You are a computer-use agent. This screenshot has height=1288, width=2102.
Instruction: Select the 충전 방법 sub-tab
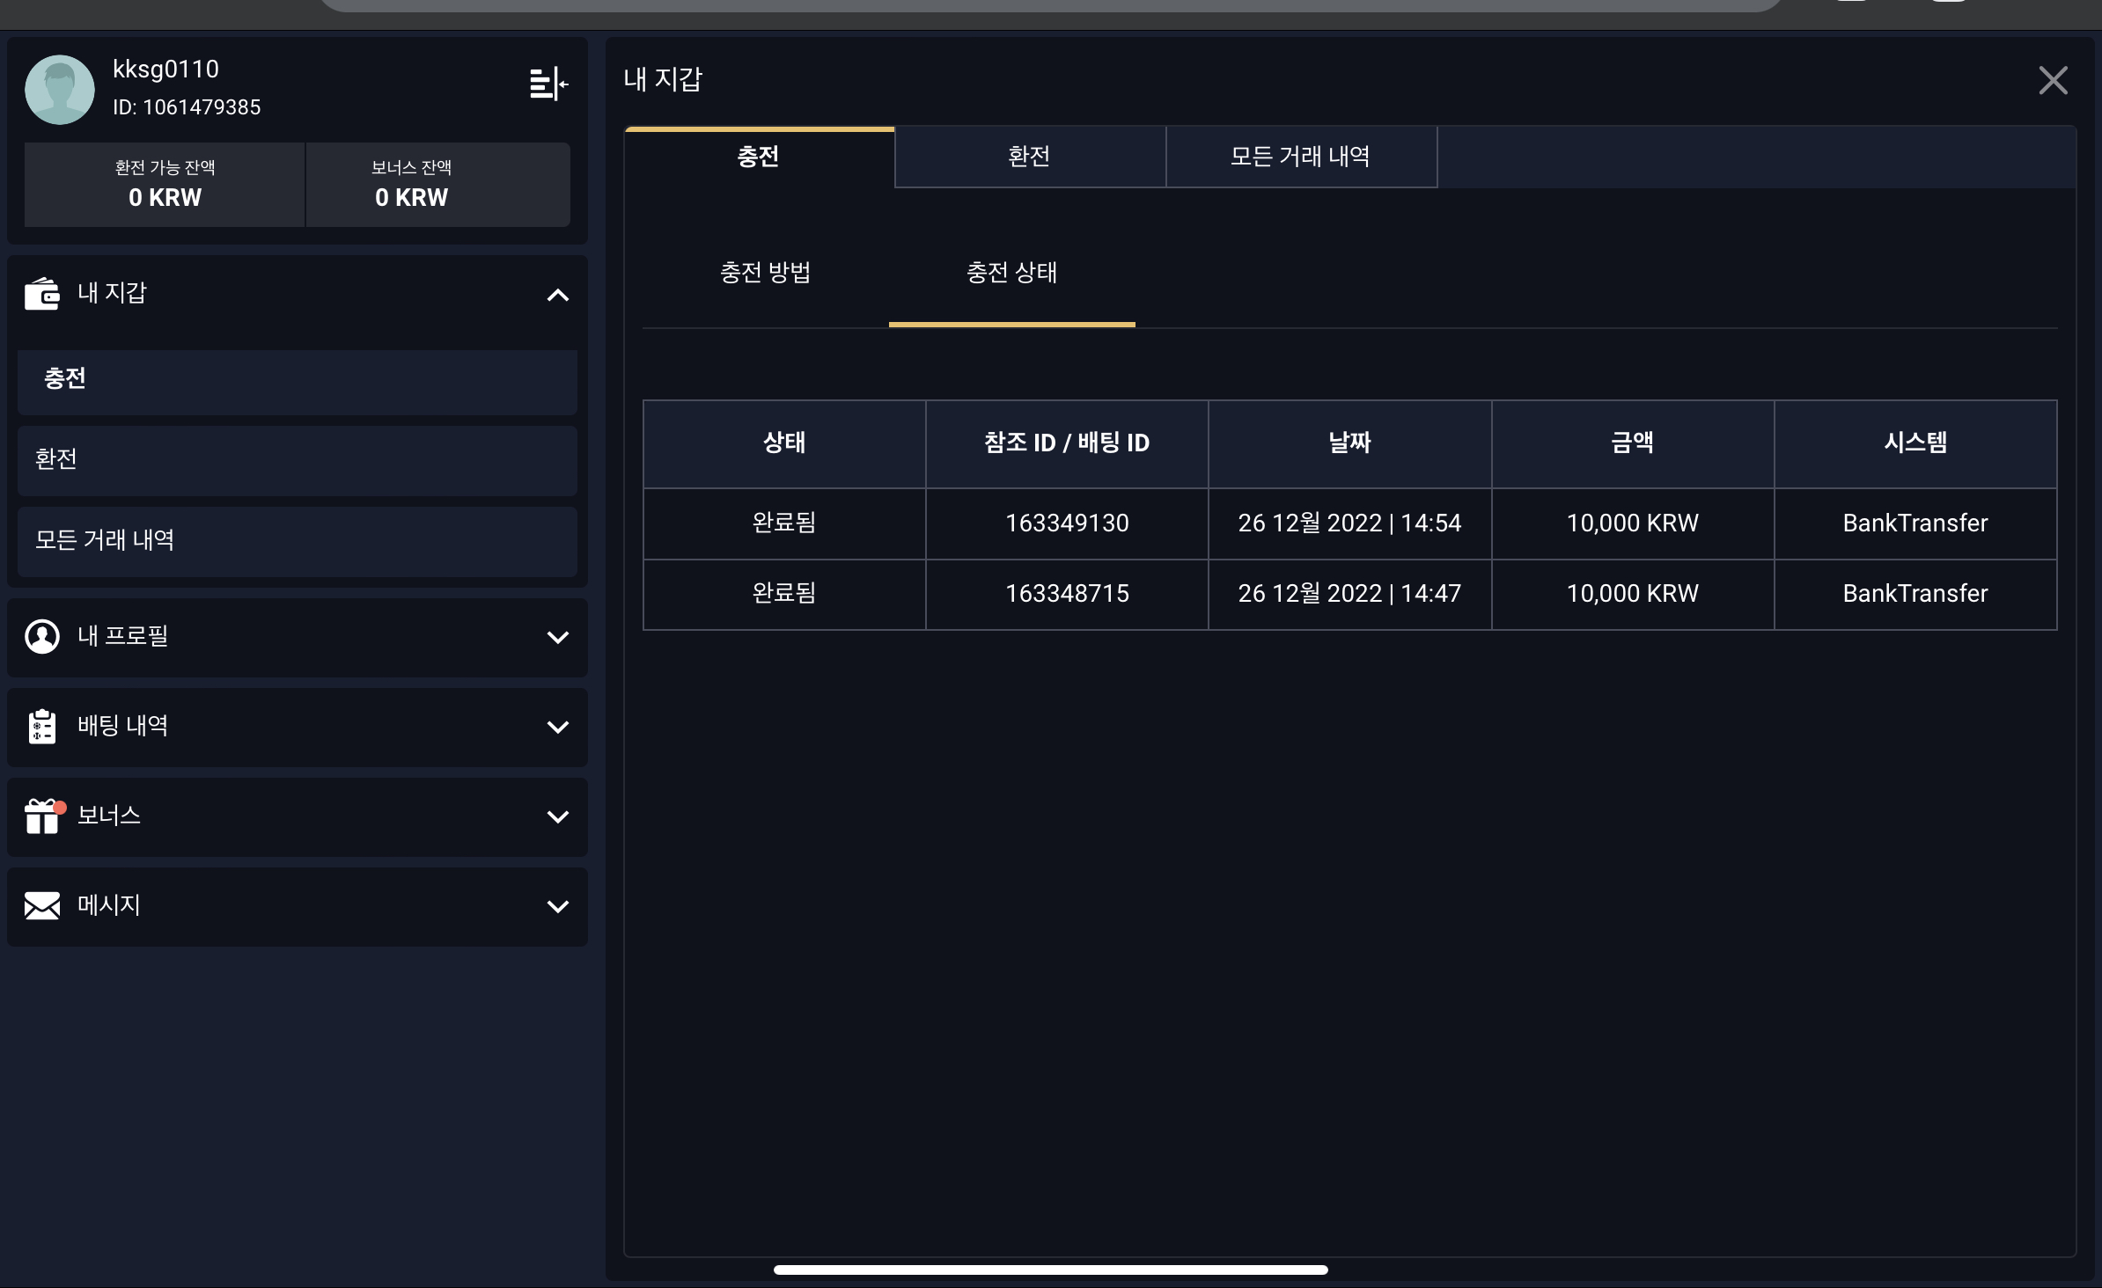(765, 273)
